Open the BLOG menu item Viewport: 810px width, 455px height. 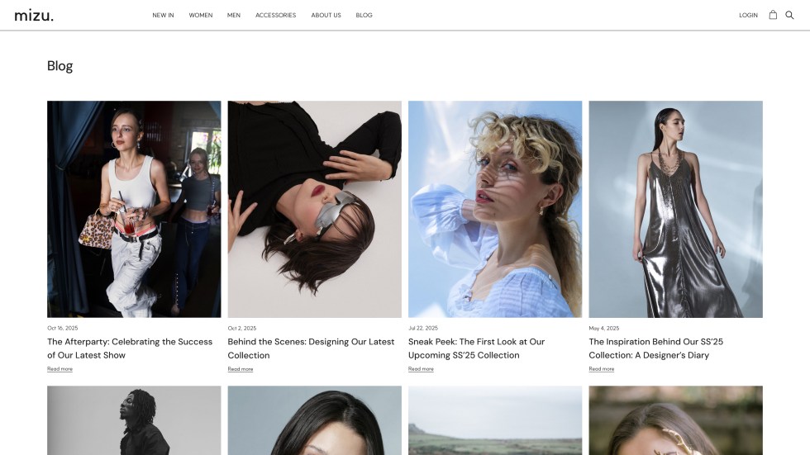pos(364,15)
